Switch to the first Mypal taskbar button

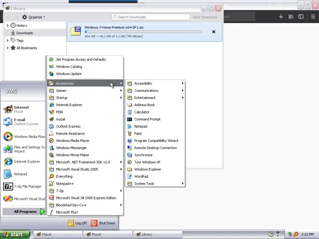[58, 234]
